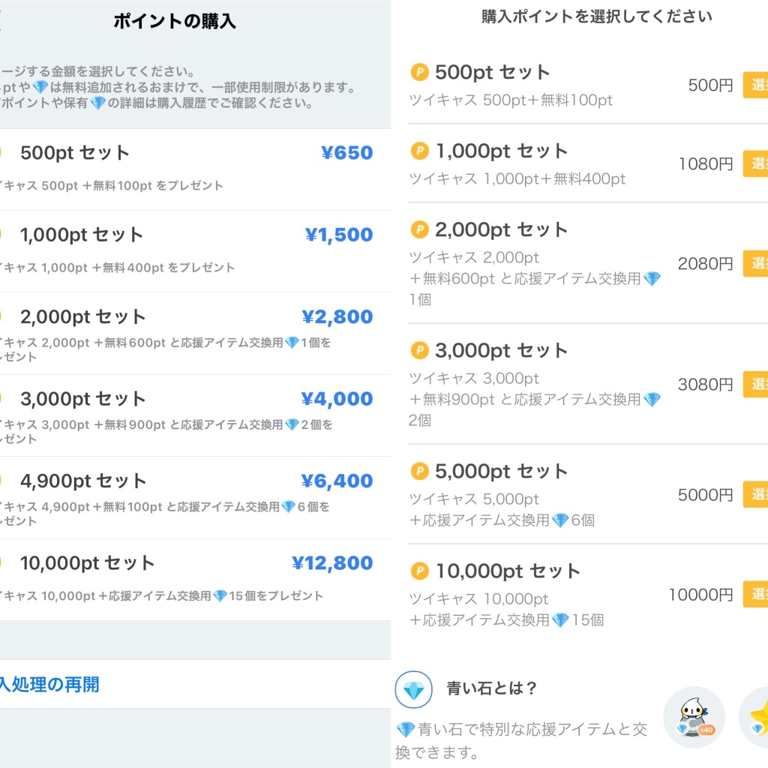
Task: Click 青い石とは？ heading
Action: click(x=491, y=688)
